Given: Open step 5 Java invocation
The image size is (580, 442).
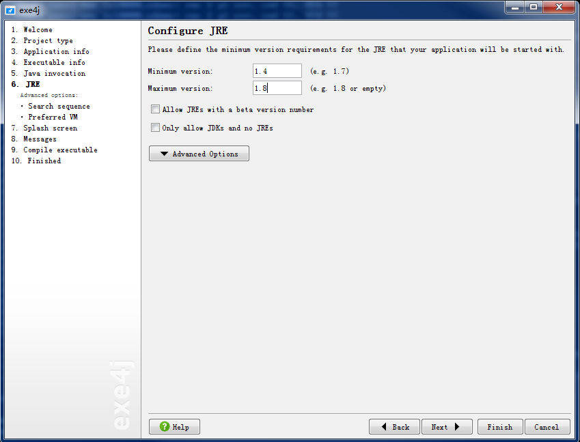Looking at the screenshot, I should pos(49,73).
